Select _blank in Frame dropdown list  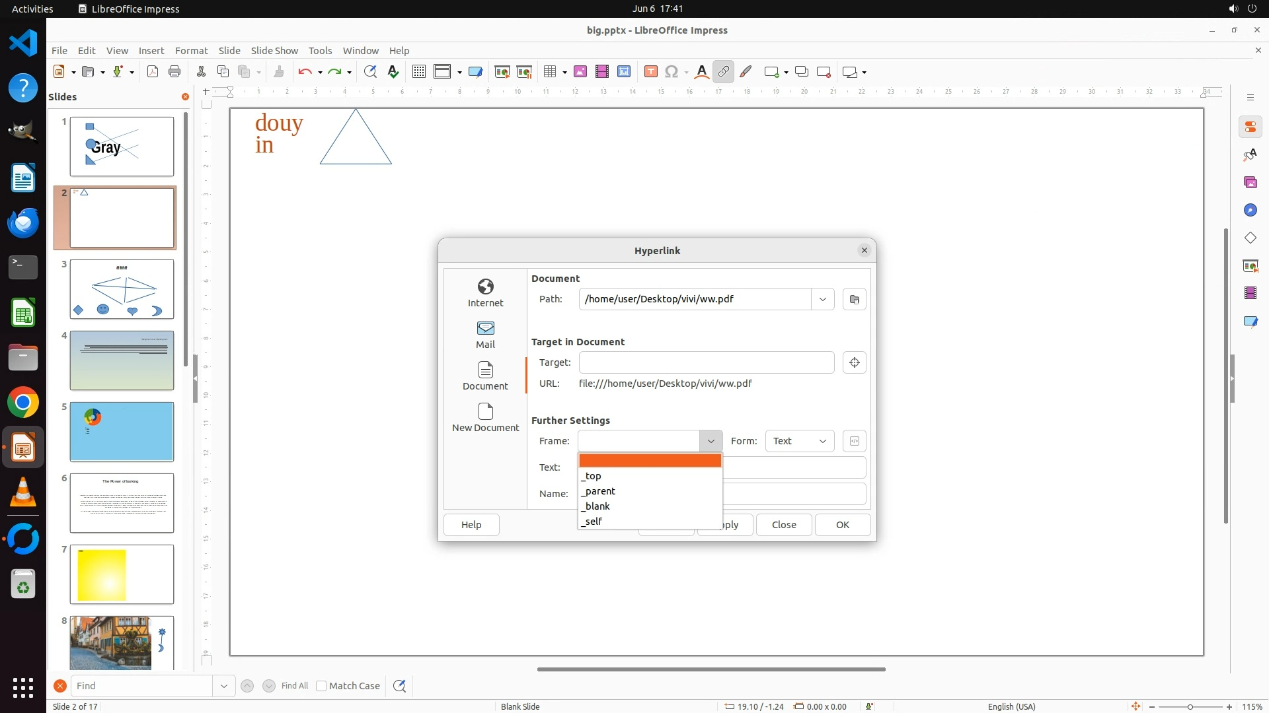pos(596,506)
